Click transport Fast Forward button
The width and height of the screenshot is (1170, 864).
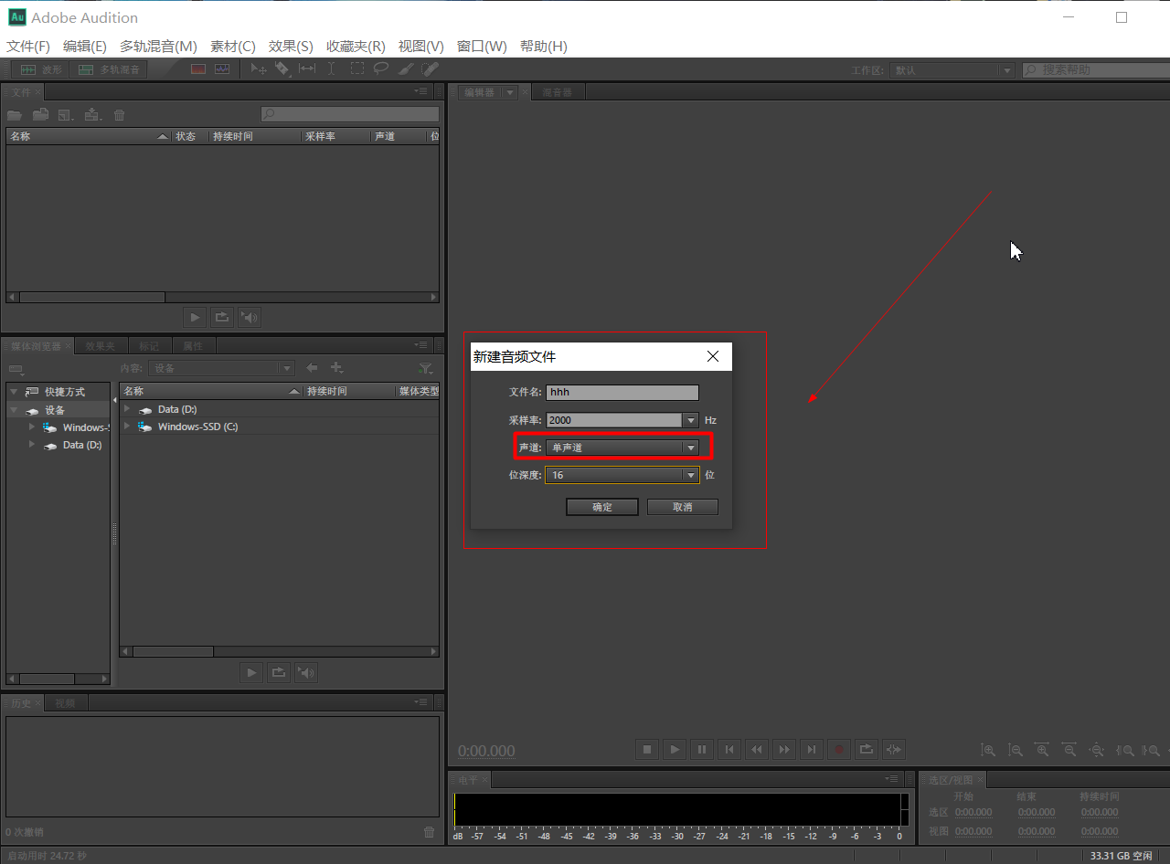pos(784,750)
